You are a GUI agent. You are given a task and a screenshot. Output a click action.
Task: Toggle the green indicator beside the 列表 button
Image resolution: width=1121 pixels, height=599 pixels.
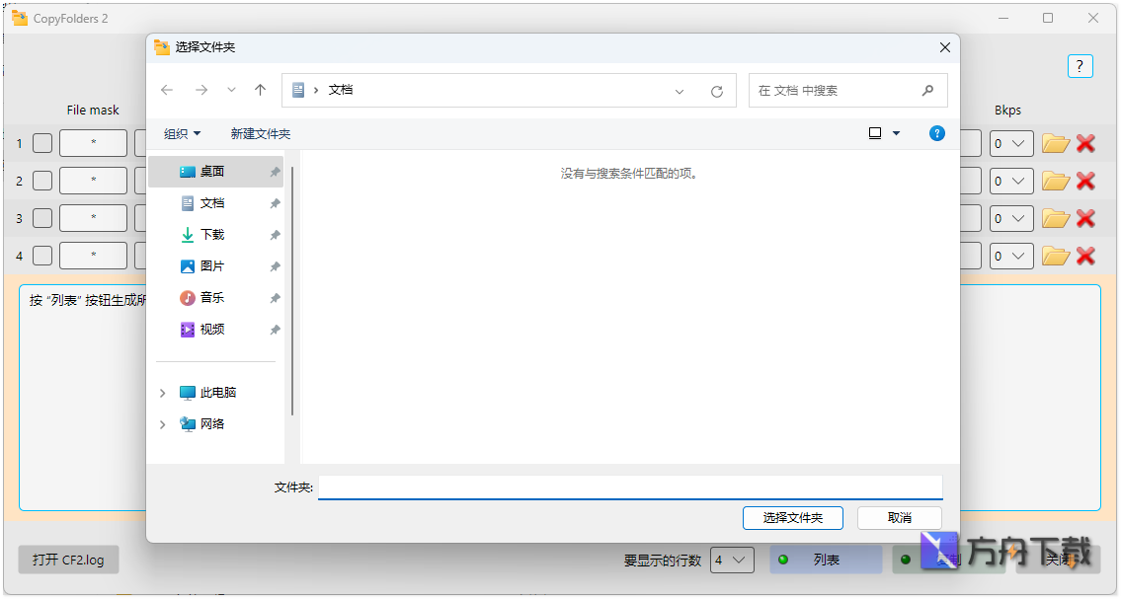(783, 560)
